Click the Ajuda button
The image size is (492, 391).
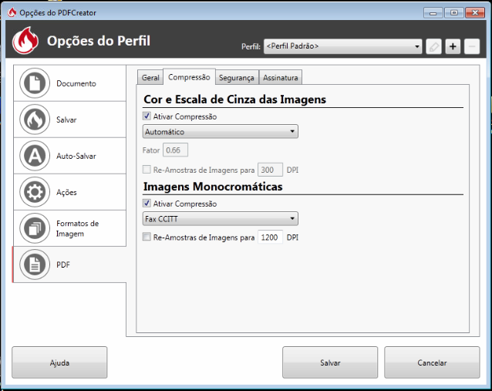pos(59,362)
